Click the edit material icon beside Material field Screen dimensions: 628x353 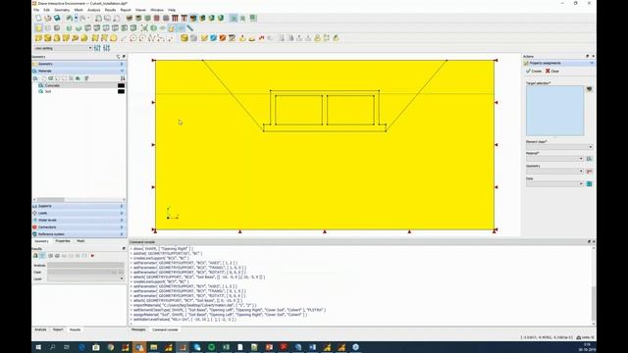(589, 159)
